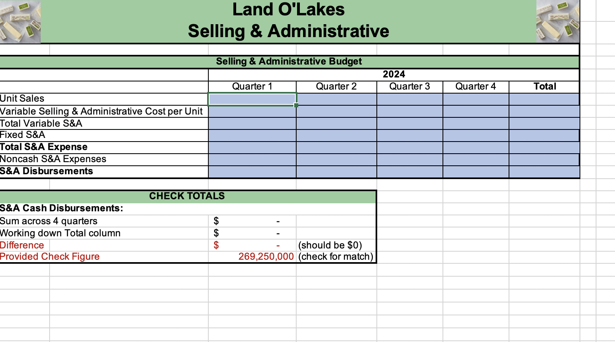Image resolution: width=615 pixels, height=342 pixels.
Task: Select the Total S&A Expense Quarter 1 cell
Action: [x=252, y=148]
